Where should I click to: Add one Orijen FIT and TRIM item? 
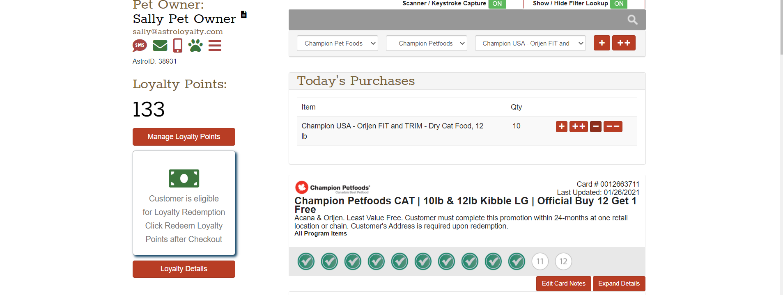562,126
